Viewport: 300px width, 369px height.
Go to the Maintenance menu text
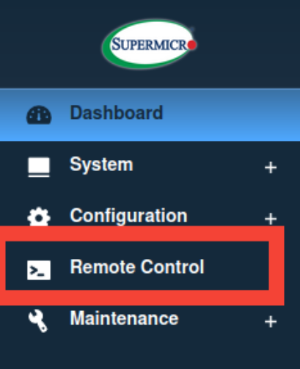tap(124, 318)
